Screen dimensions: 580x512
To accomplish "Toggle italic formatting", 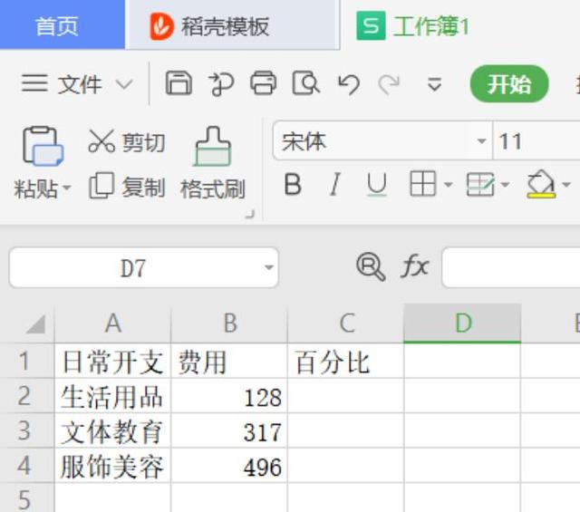I will 334,184.
